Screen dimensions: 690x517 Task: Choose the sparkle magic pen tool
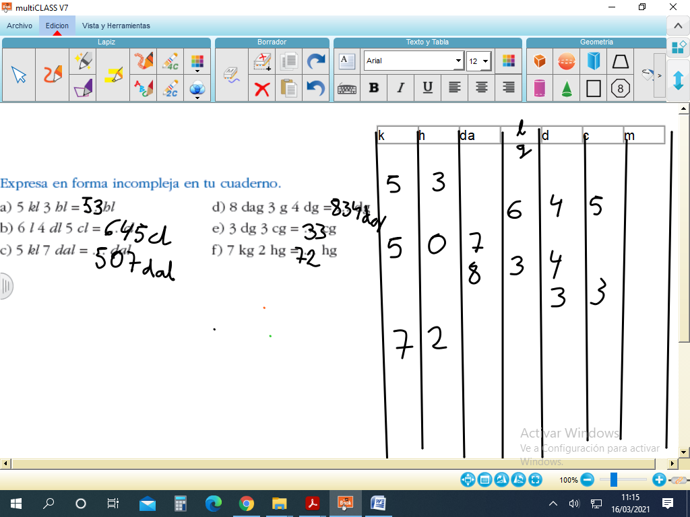point(83,61)
